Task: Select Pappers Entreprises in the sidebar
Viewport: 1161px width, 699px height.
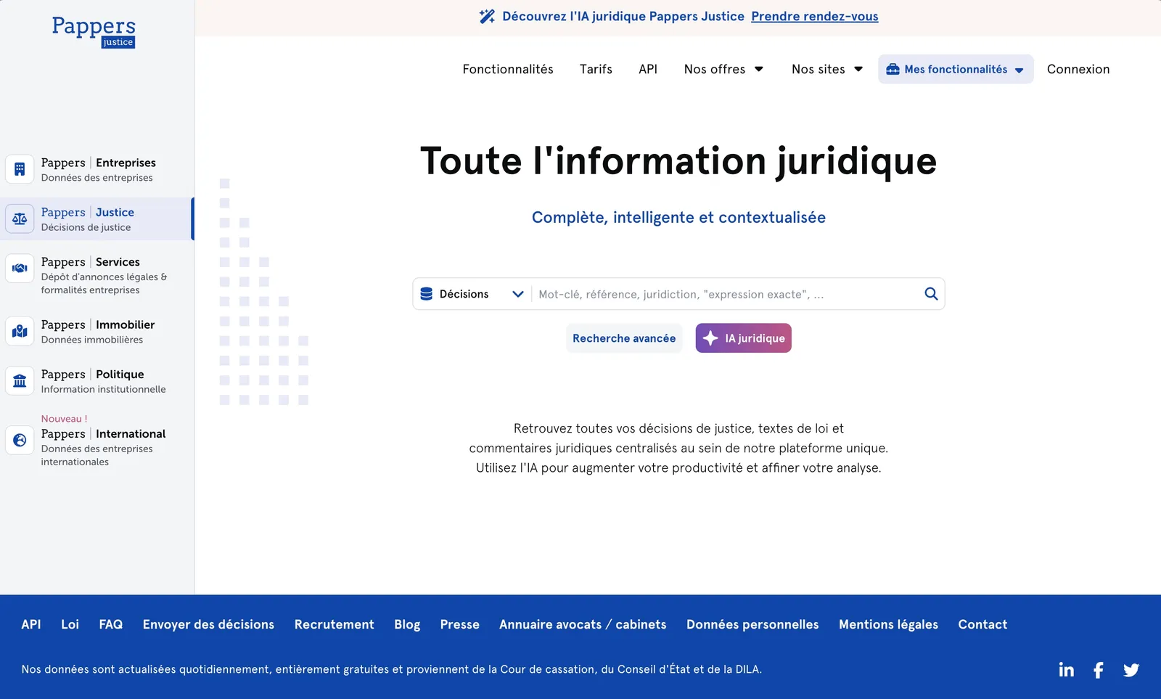Action: pyautogui.click(x=97, y=169)
